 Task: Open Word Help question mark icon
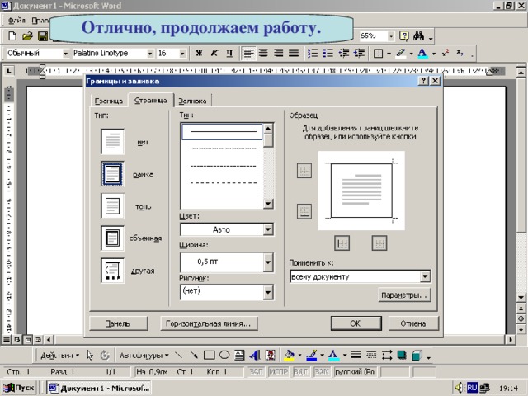coord(404,35)
